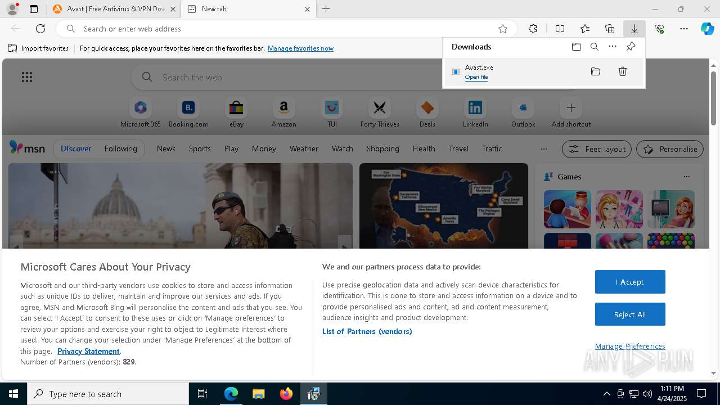Pin the Downloads panel
Screen dimensions: 720x405
click(631, 47)
